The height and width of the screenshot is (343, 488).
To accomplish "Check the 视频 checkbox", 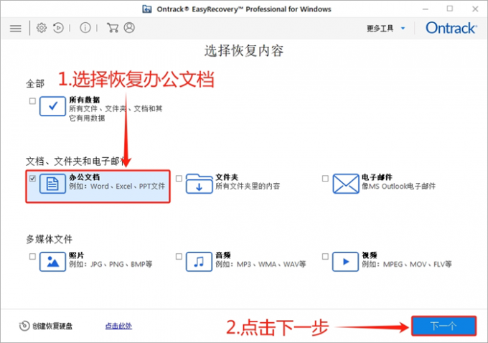I will pos(325,256).
